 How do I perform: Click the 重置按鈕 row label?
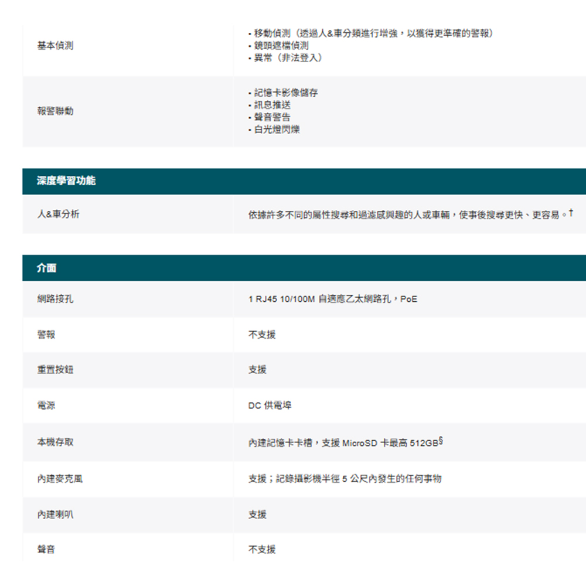click(x=56, y=370)
